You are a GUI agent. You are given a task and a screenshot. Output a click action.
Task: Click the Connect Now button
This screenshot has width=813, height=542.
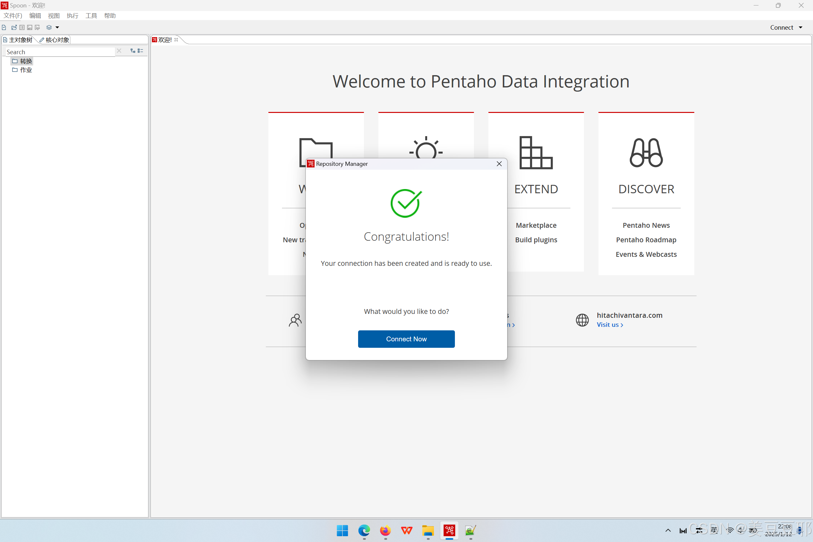[x=406, y=339]
